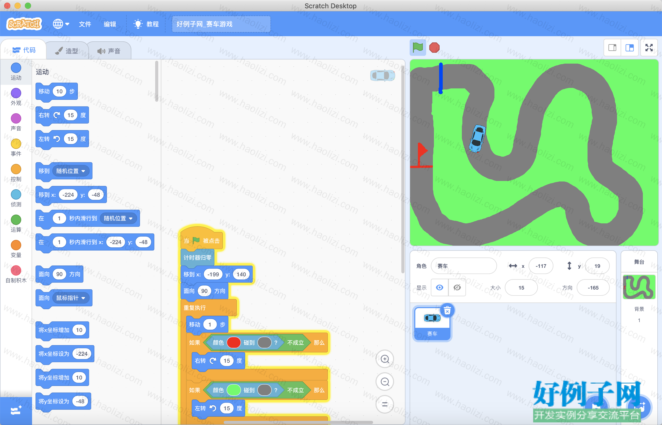Edit value 90 in palette 面向 block
Screen dimensions: 662x425
(59, 274)
